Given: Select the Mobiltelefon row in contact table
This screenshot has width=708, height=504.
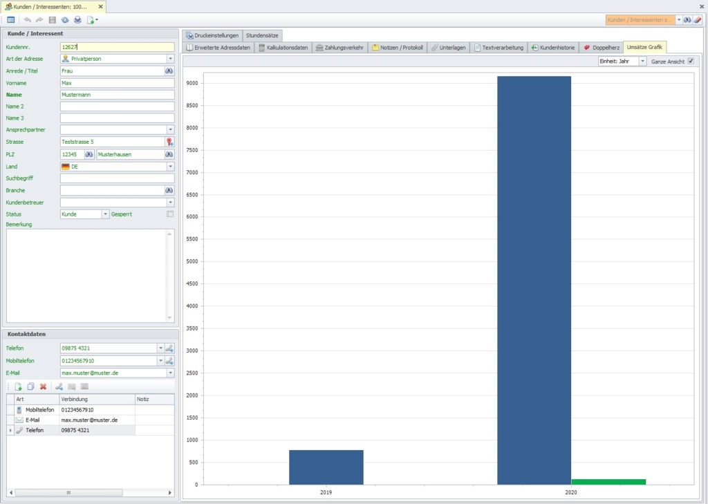Looking at the screenshot, I should [91, 410].
